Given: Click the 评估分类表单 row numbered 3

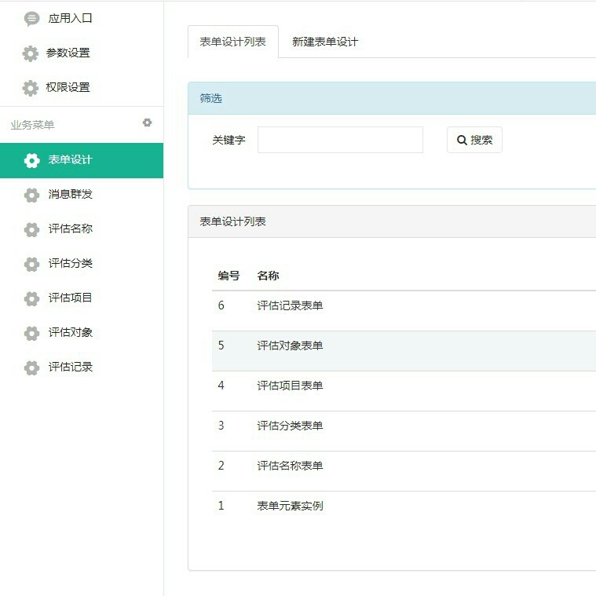Looking at the screenshot, I should click(290, 426).
